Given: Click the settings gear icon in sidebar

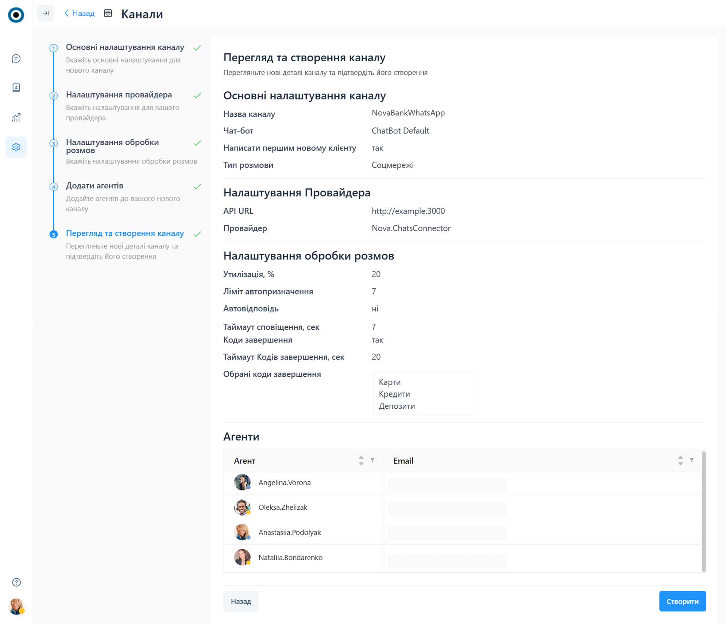Looking at the screenshot, I should click(x=16, y=147).
